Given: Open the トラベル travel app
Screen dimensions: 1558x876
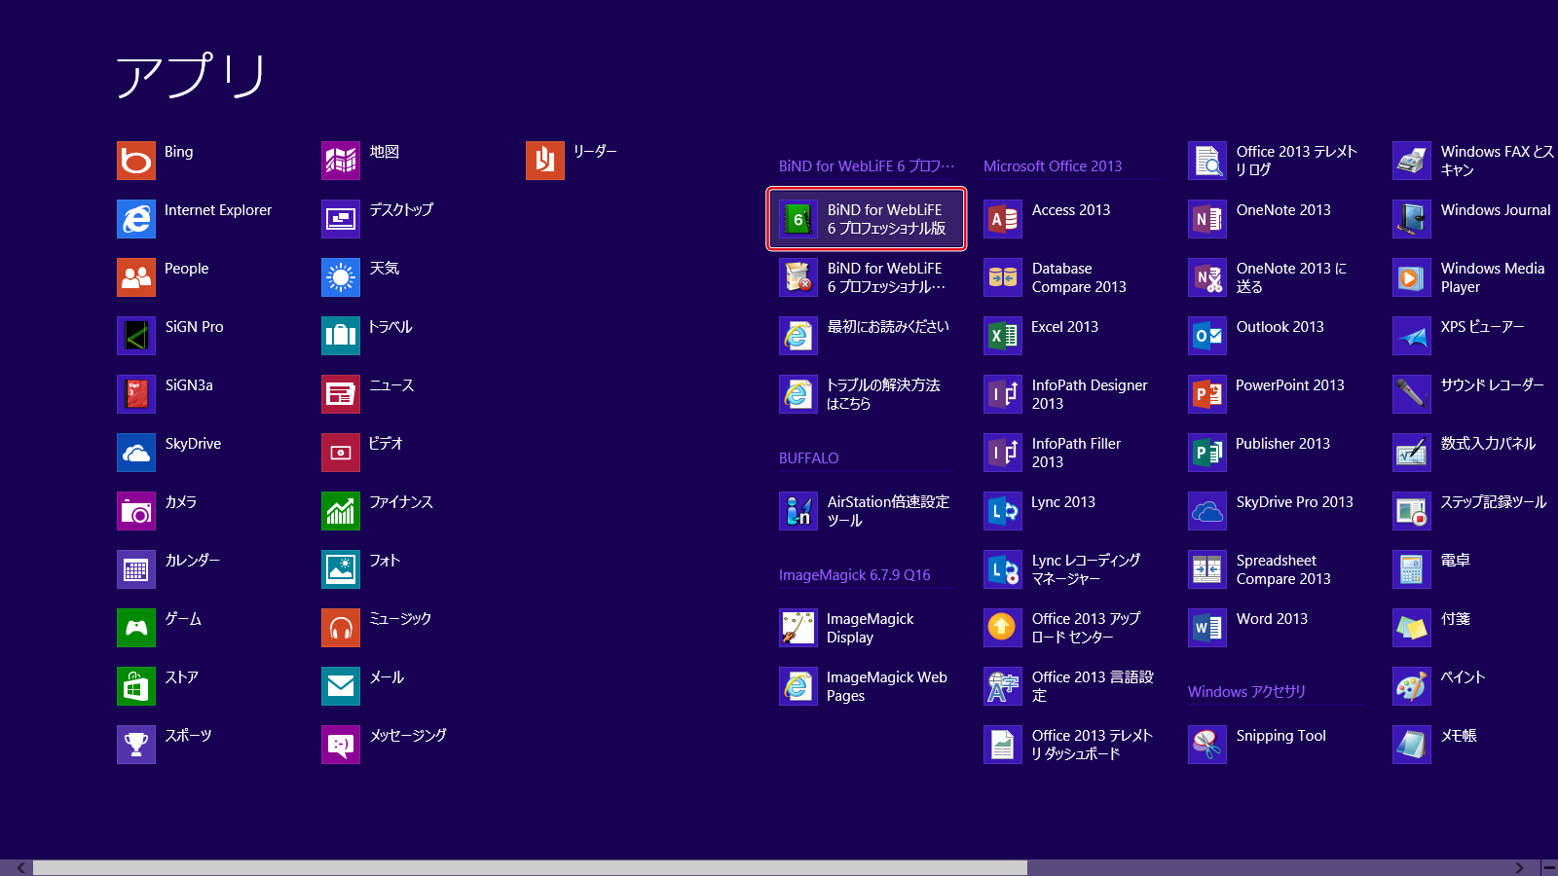Looking at the screenshot, I should tap(341, 336).
